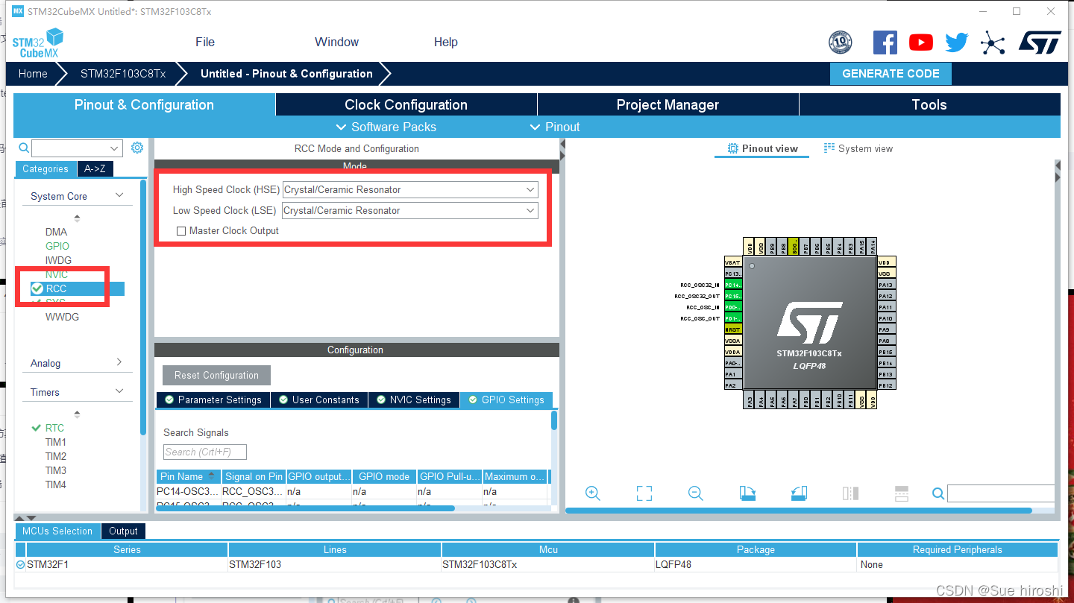1074x603 pixels.
Task: Open the Low Speed Clock (LSE) dropdown
Action: (410, 211)
